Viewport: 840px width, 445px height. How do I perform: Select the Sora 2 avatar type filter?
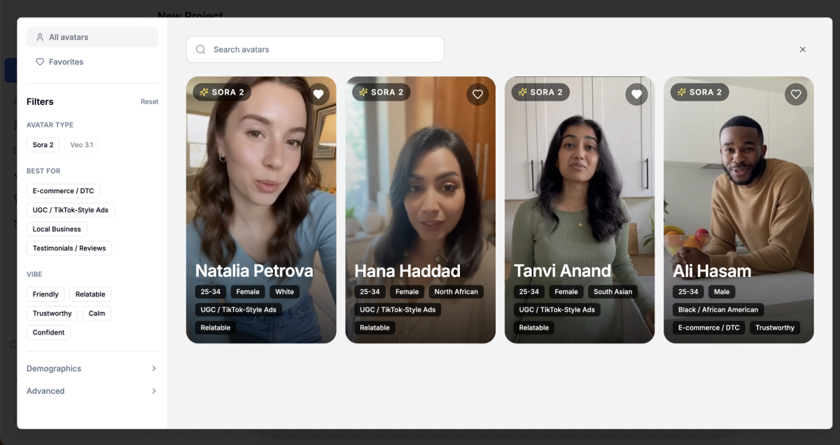tap(43, 145)
